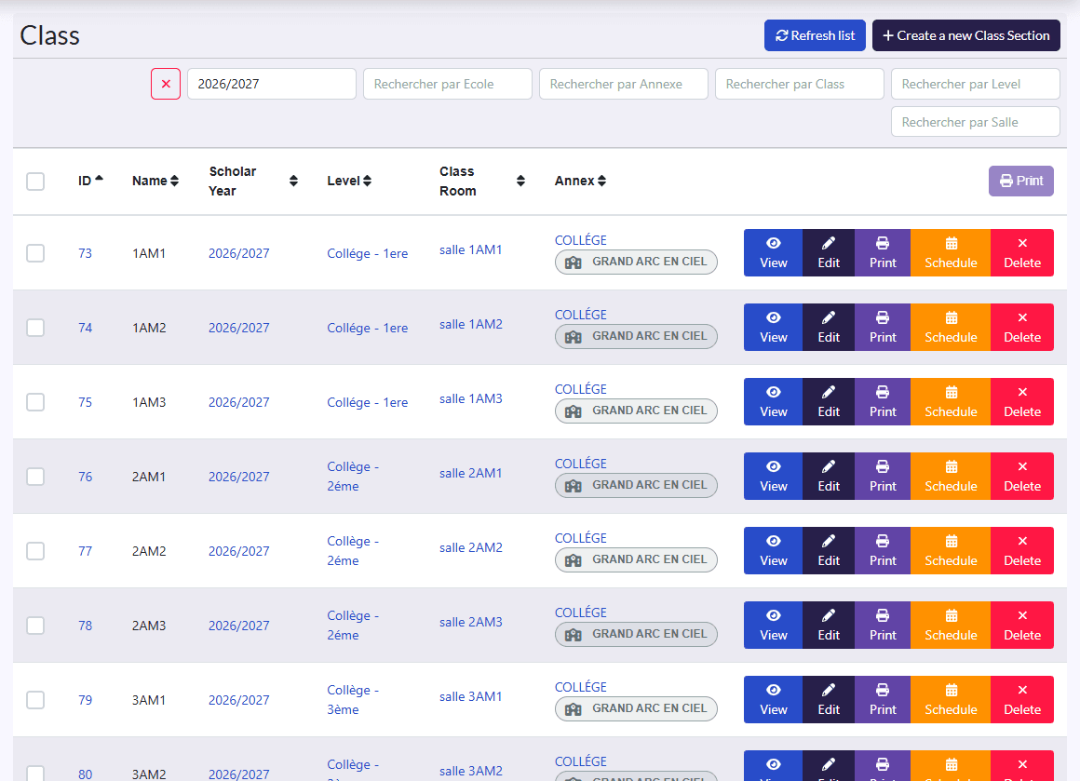Sort the table by Annex
Image resolution: width=1080 pixels, height=781 pixels.
pos(580,181)
